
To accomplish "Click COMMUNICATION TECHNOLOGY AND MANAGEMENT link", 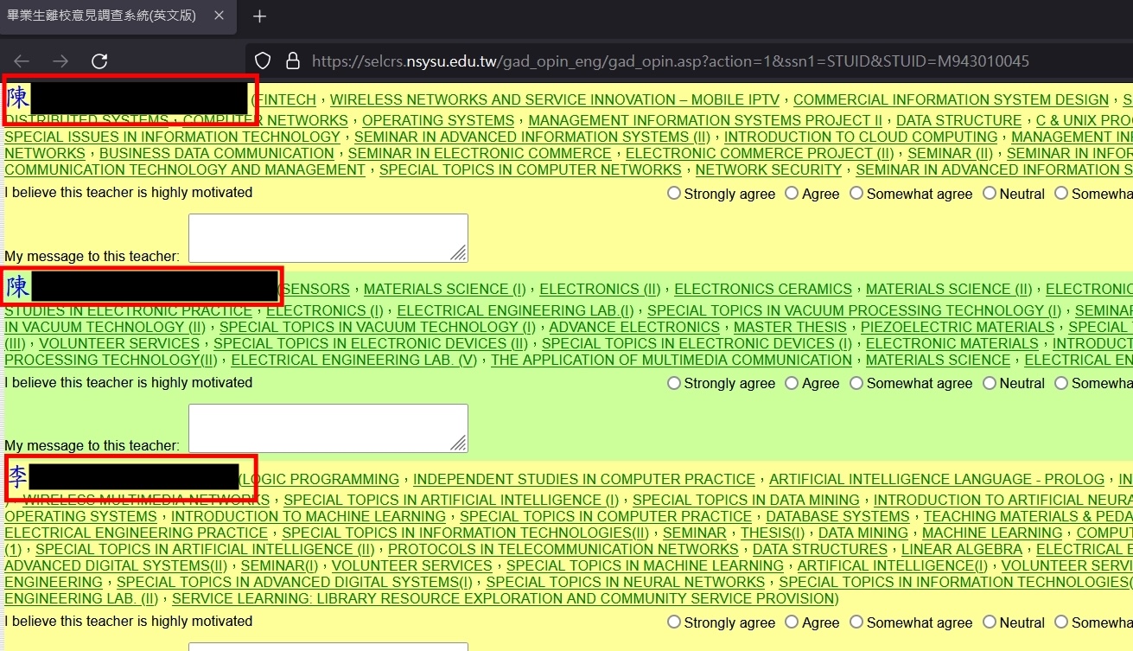I will point(185,169).
